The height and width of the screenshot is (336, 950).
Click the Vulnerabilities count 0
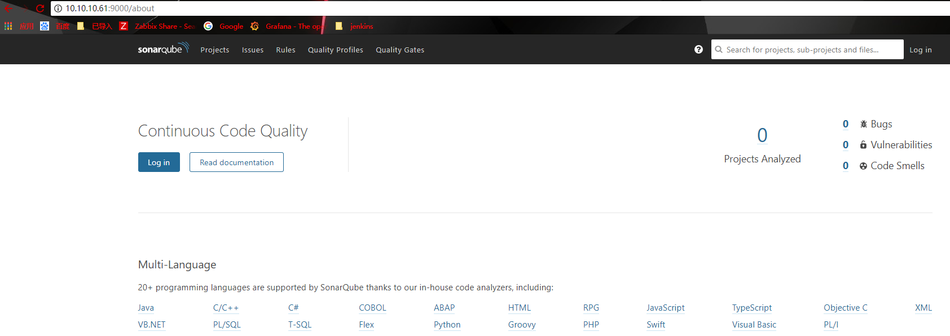pos(846,145)
